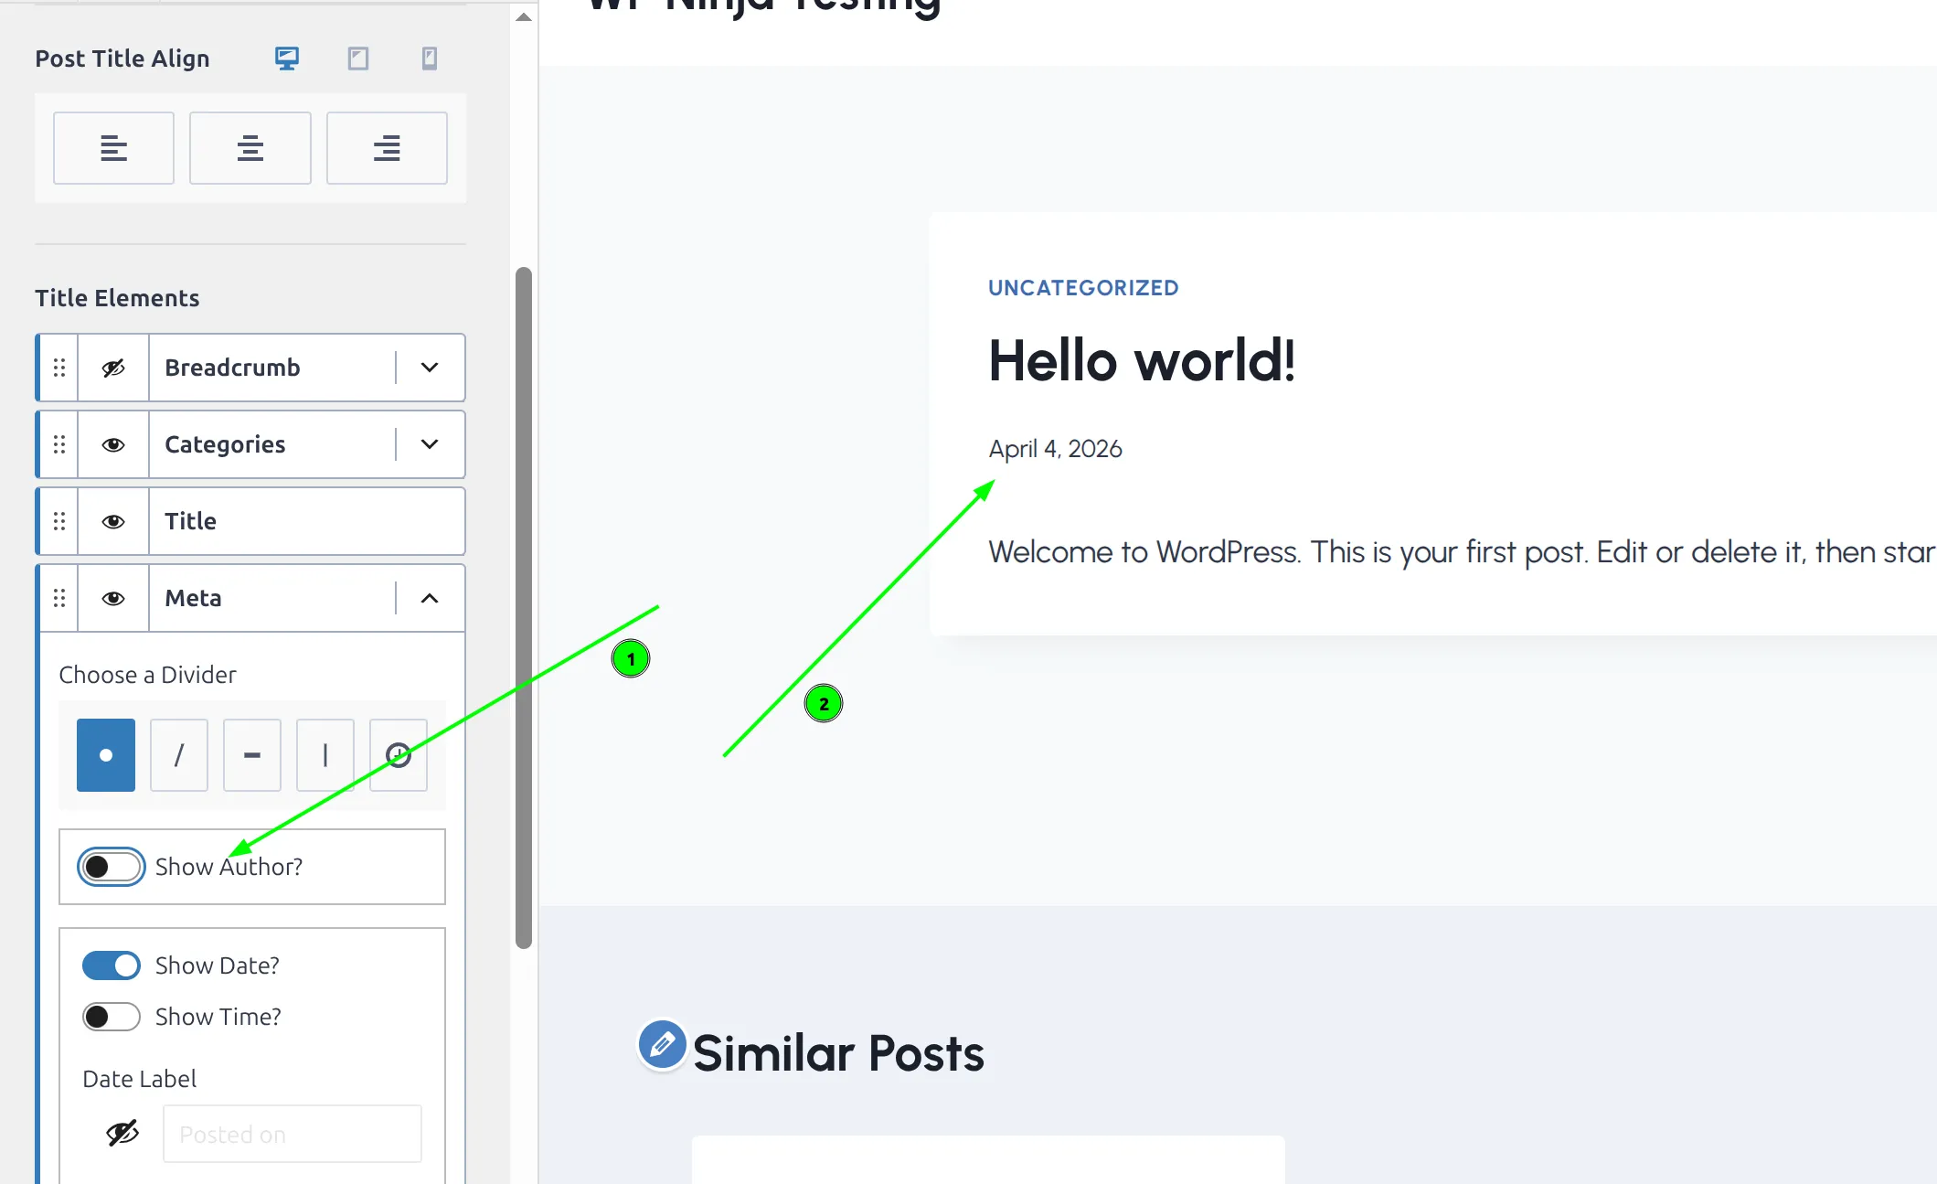The image size is (1937, 1184).
Task: Show the hidden Breadcrumb element
Action: click(x=113, y=368)
